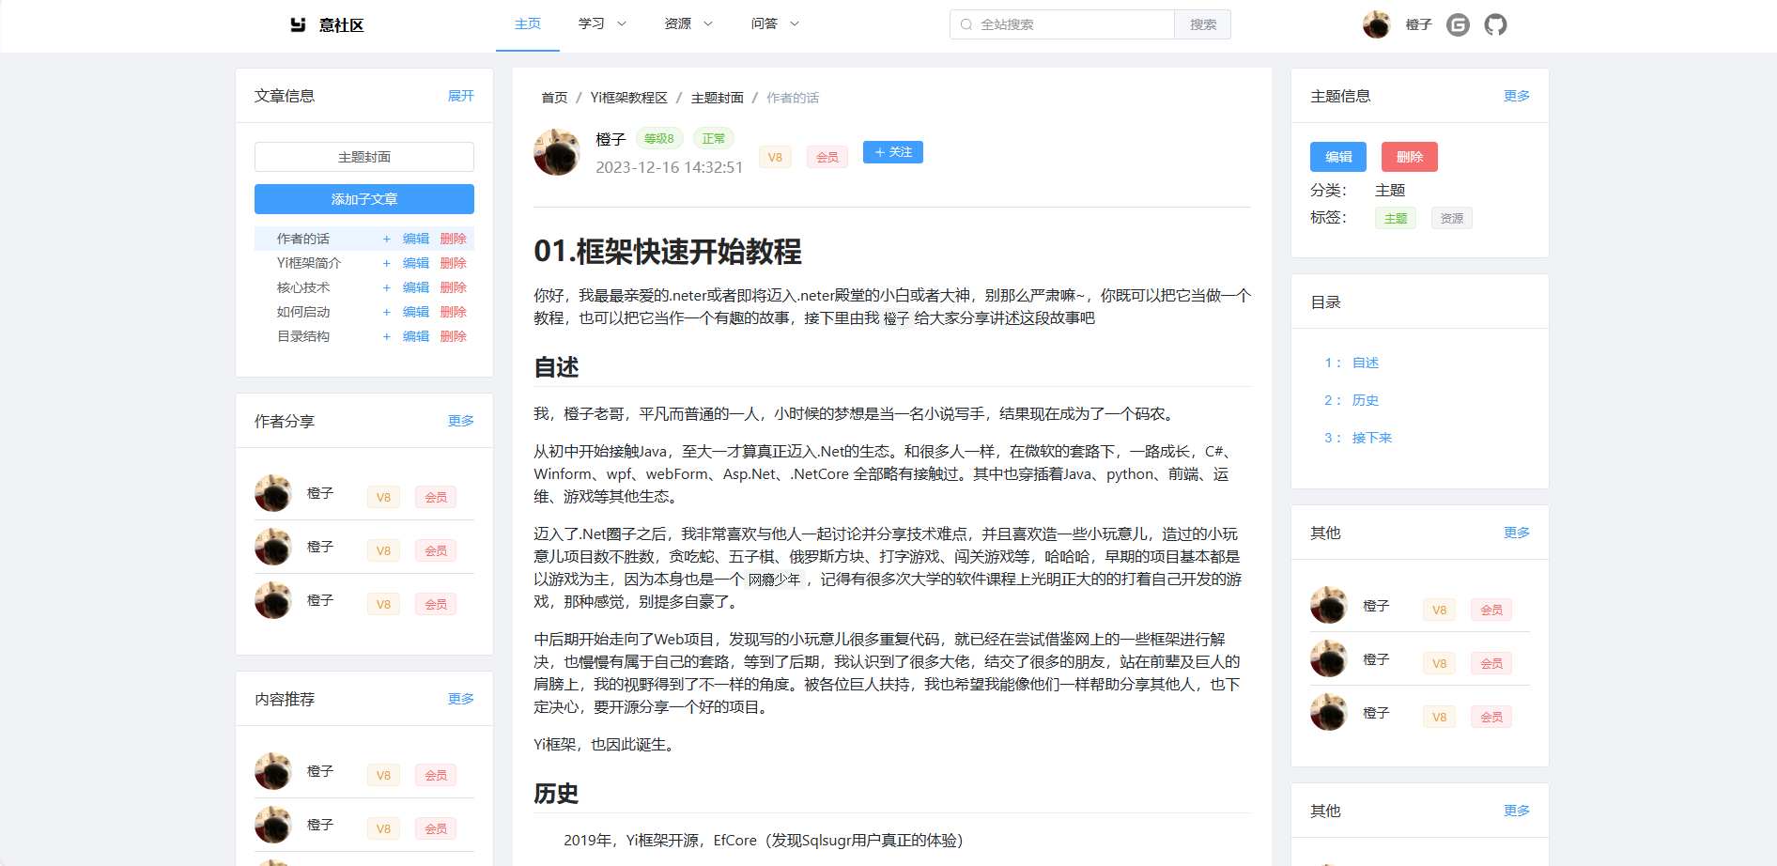Click plus icon beside 作者的话
1777x866 pixels.
tap(386, 240)
